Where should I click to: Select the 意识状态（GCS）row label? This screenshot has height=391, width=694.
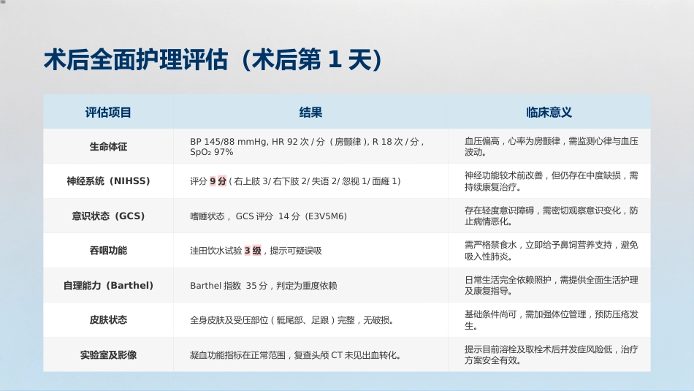point(108,216)
